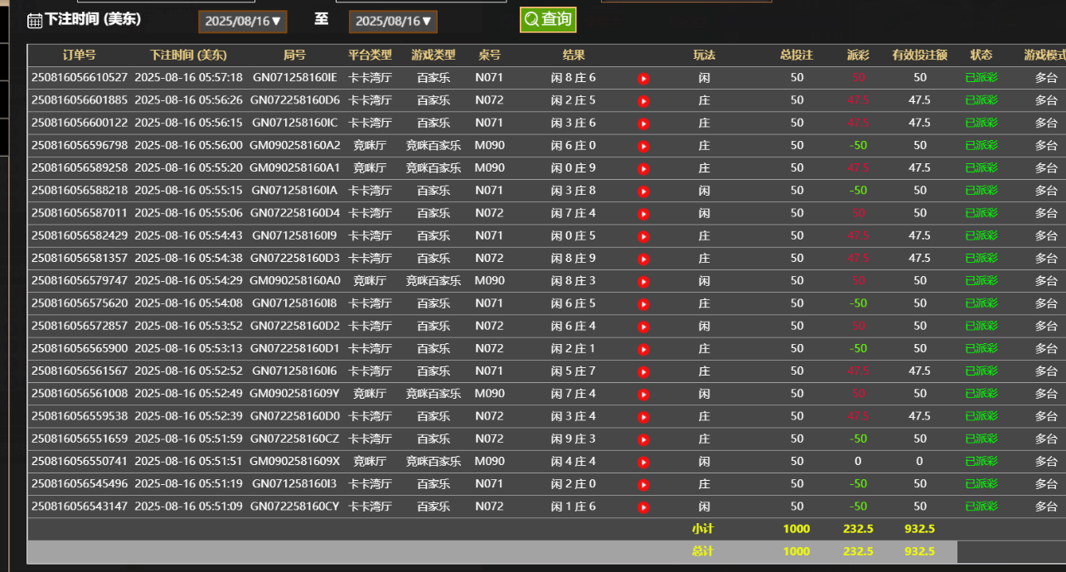Click the 订单号 column header

click(80, 56)
